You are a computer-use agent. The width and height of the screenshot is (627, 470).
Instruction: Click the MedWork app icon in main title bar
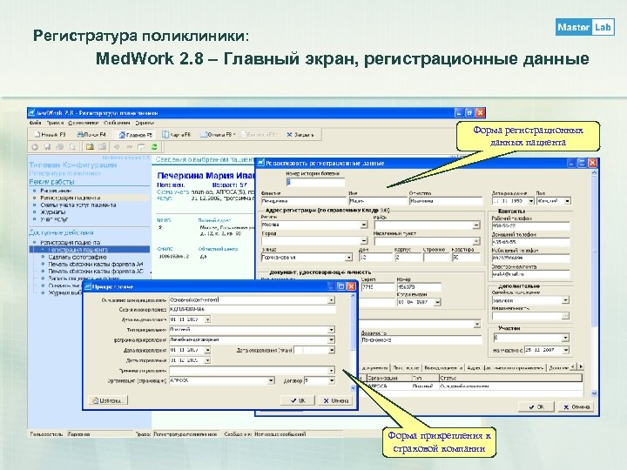click(32, 112)
